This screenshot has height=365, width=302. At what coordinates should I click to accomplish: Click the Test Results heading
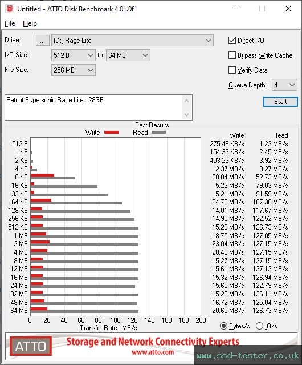pos(152,125)
